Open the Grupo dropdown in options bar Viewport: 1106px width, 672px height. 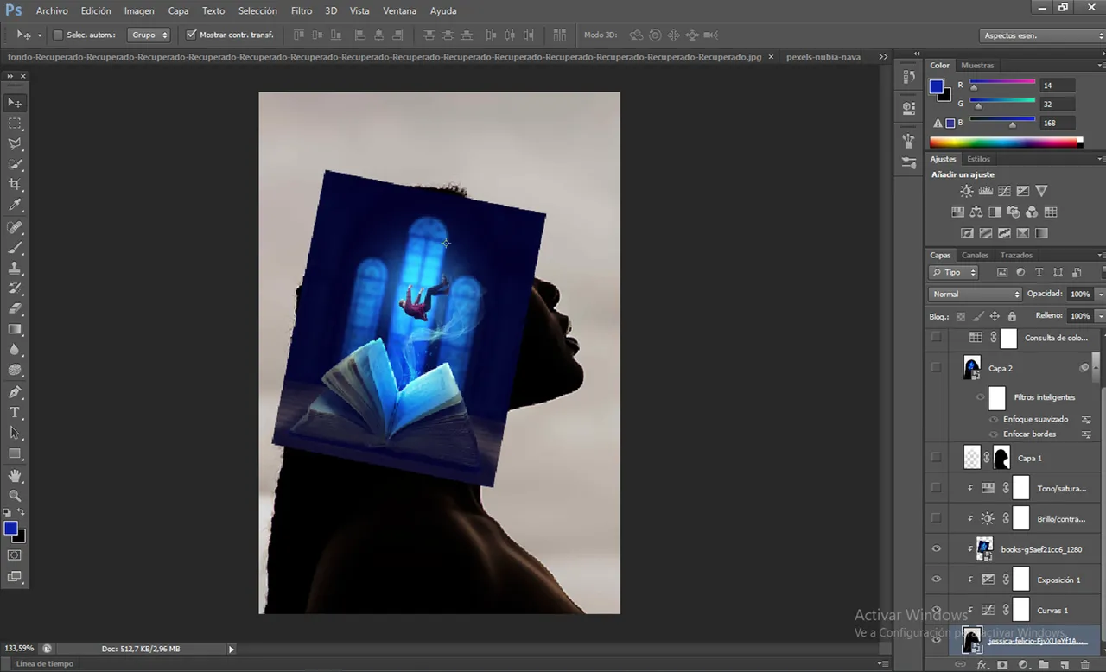[x=149, y=35]
